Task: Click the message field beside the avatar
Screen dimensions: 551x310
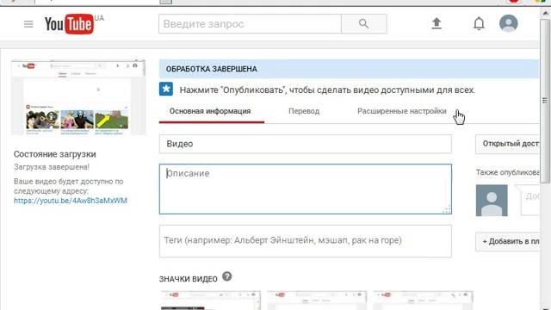Action: tap(530, 201)
